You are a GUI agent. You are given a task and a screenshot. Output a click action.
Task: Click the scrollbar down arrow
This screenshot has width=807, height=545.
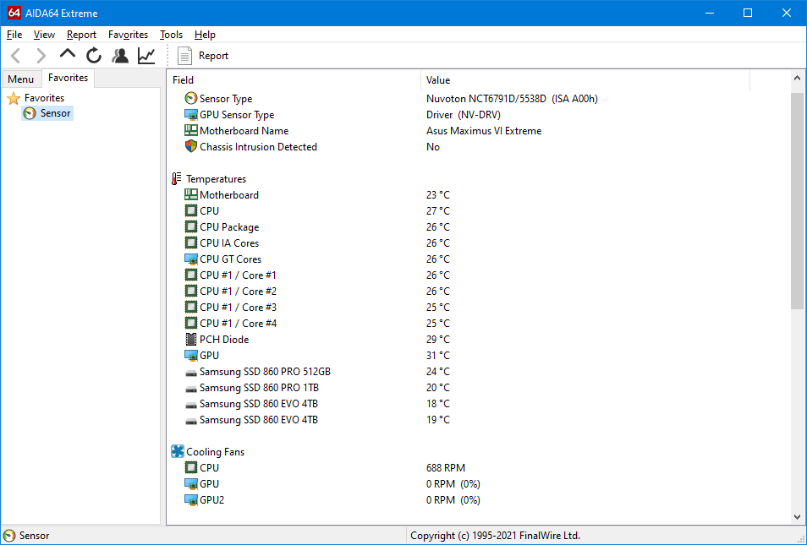797,517
